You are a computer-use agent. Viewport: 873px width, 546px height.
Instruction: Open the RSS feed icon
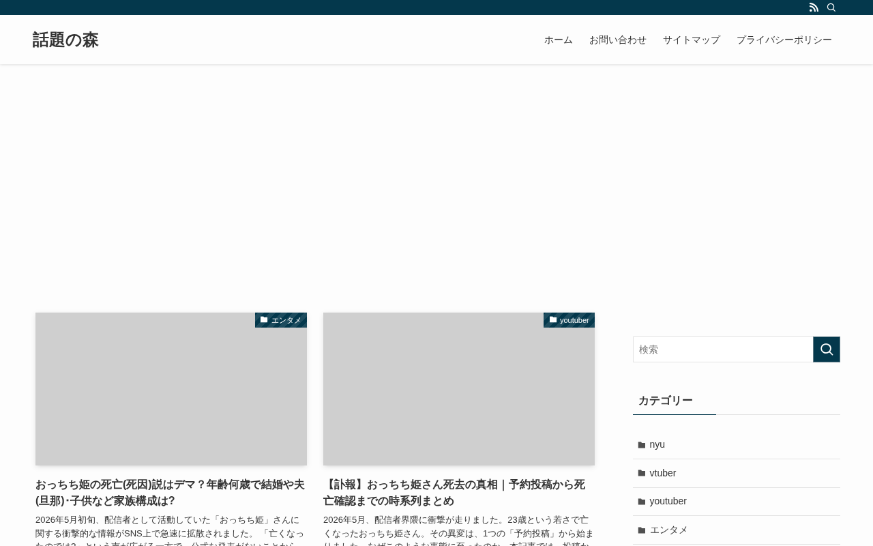(814, 8)
